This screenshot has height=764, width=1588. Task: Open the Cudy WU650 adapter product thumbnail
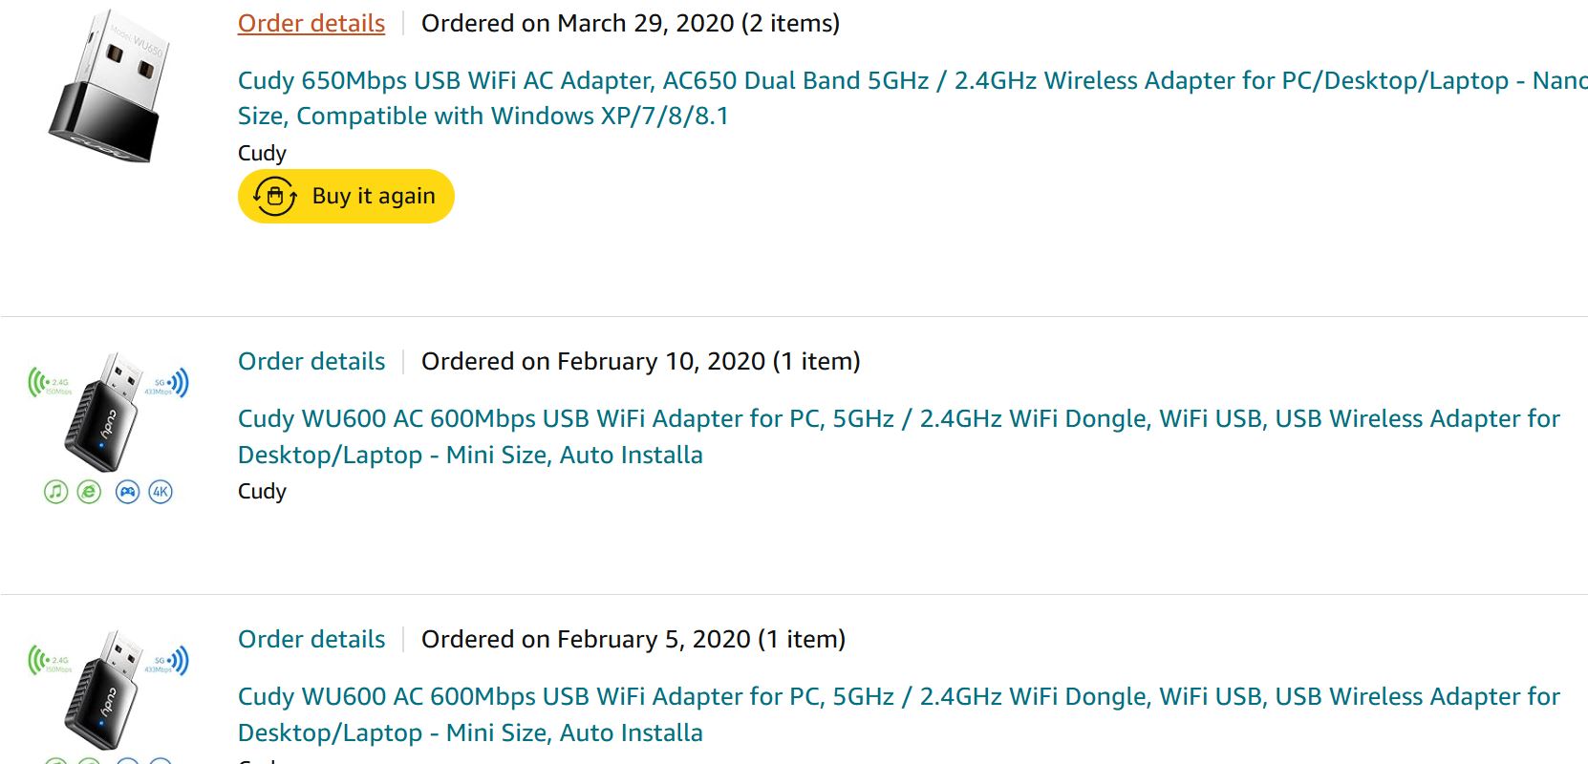point(107,86)
